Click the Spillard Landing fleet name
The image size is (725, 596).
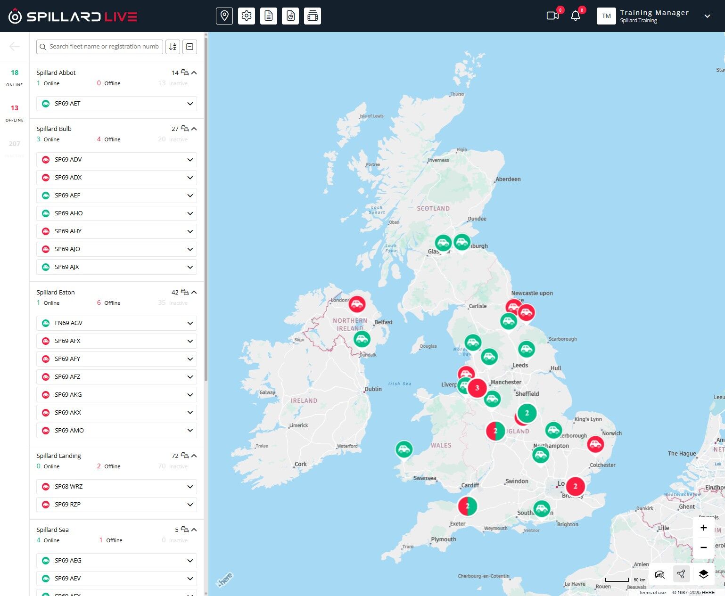59,456
